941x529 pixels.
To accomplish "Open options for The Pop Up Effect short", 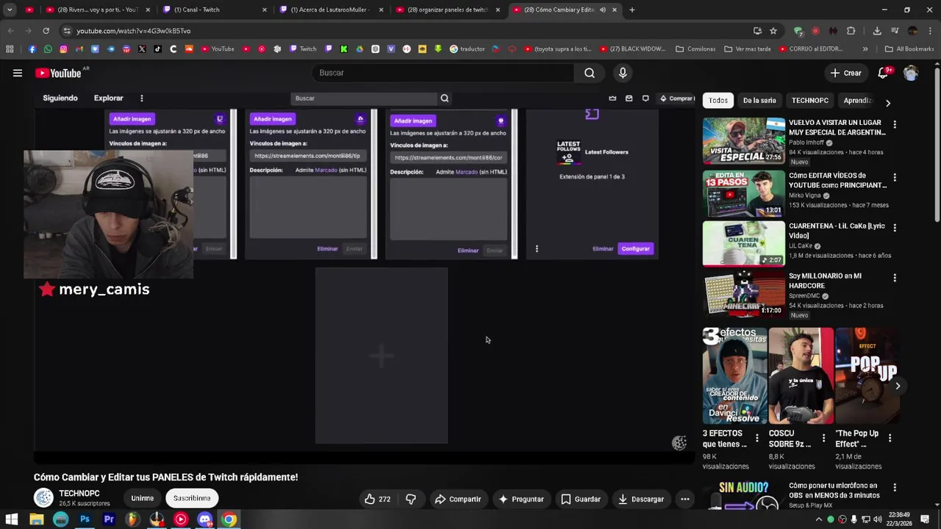I will point(890,439).
